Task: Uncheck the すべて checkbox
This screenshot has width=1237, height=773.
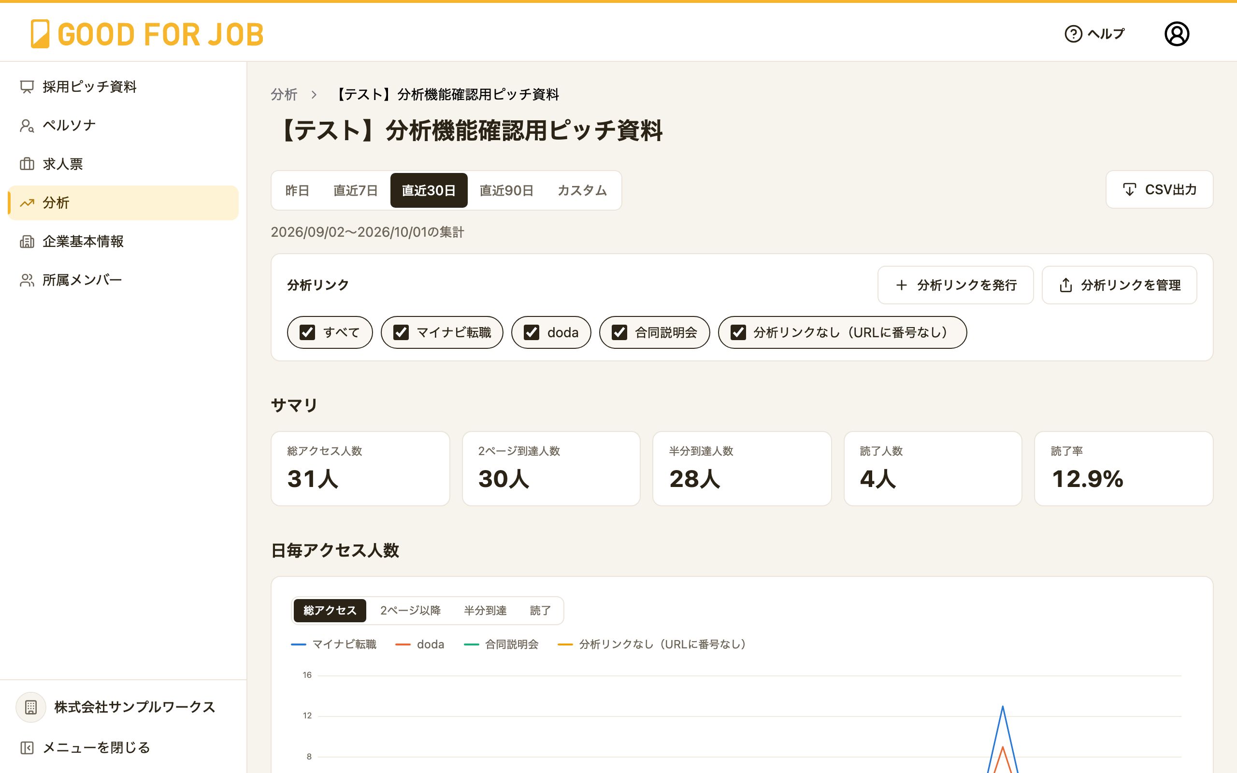Action: click(307, 332)
